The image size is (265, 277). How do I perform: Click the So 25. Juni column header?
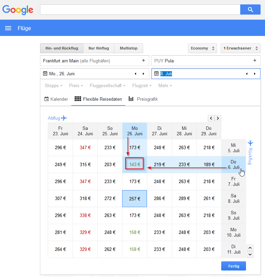110,131
